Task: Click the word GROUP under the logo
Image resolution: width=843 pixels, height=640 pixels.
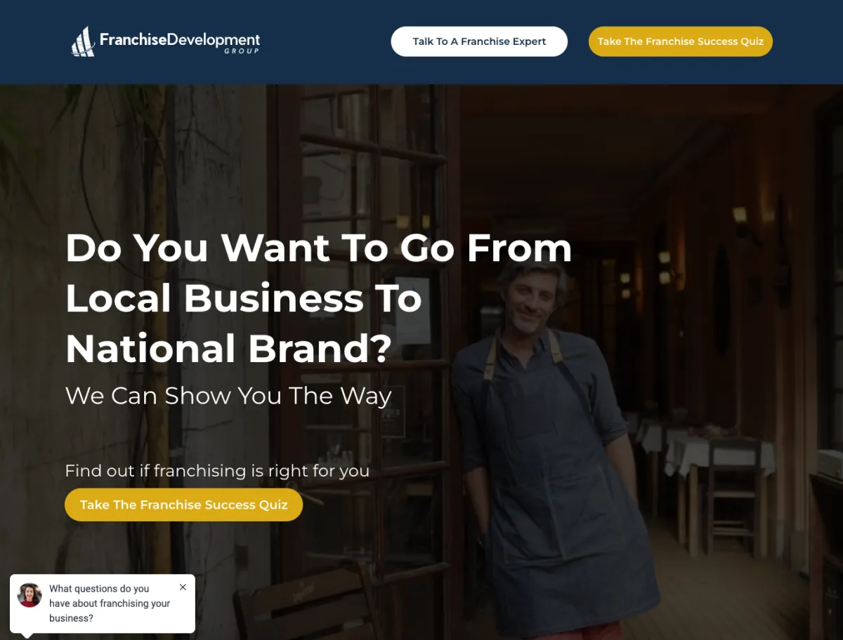Action: [x=242, y=51]
